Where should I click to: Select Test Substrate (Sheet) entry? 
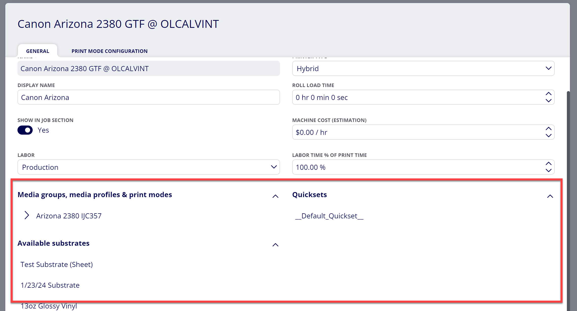[57, 264]
